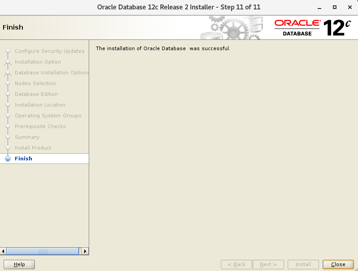358x271 pixels.
Task: Select the Database Edition step
Action: click(36, 94)
